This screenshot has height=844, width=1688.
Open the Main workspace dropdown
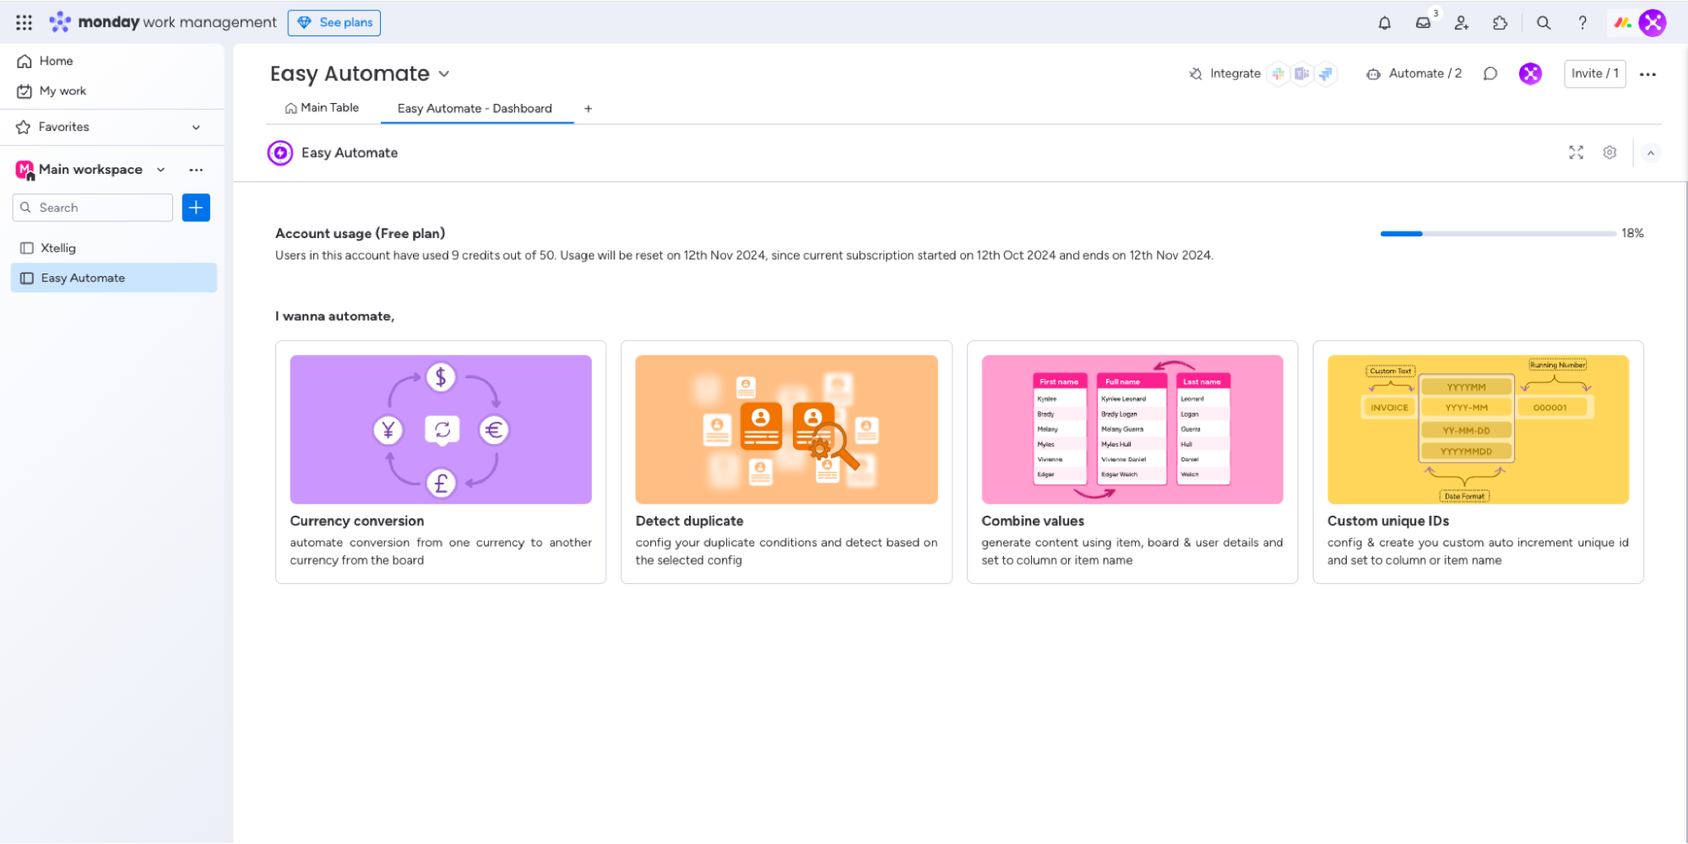tap(160, 170)
